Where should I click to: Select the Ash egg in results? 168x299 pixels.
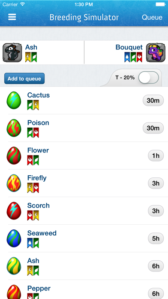coord(14,266)
